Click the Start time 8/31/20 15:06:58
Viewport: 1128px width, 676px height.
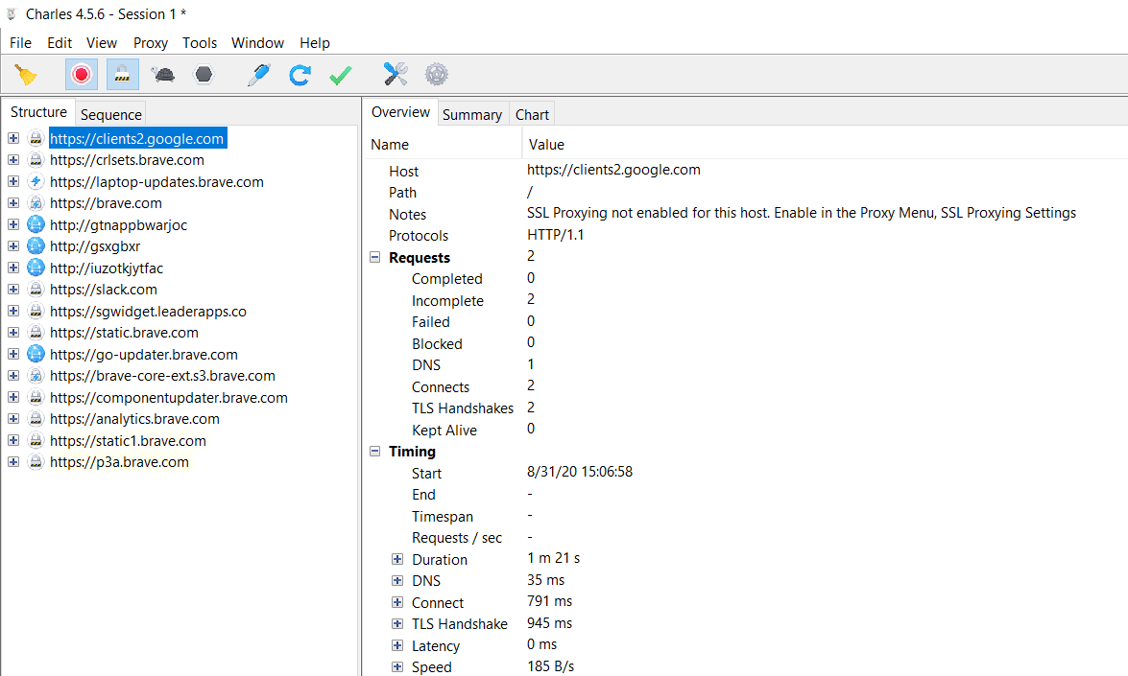tap(580, 472)
